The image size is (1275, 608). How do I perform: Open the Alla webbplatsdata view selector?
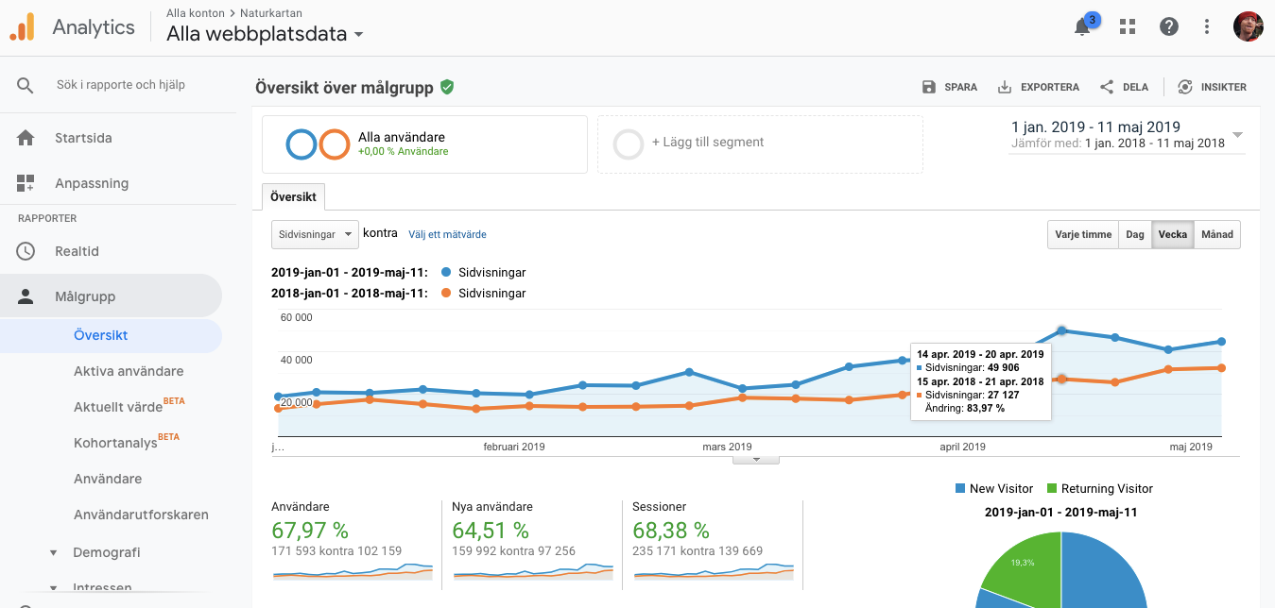(x=266, y=34)
